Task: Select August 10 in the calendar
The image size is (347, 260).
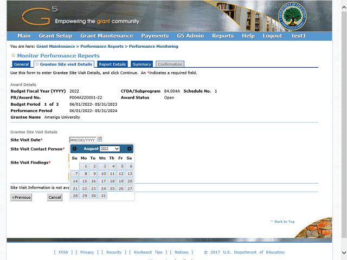Action: [102, 173]
